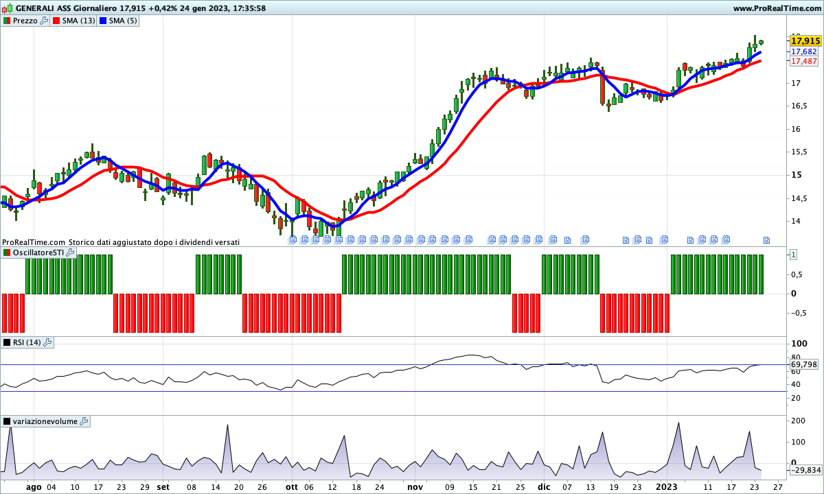Click the black variazionevolume color swatch
Image resolution: width=824 pixels, height=494 pixels.
coord(7,421)
